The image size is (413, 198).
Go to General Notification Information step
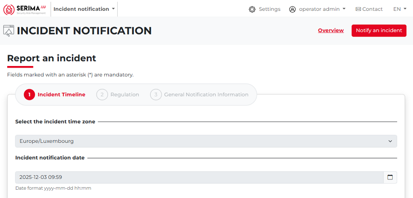[x=199, y=95]
